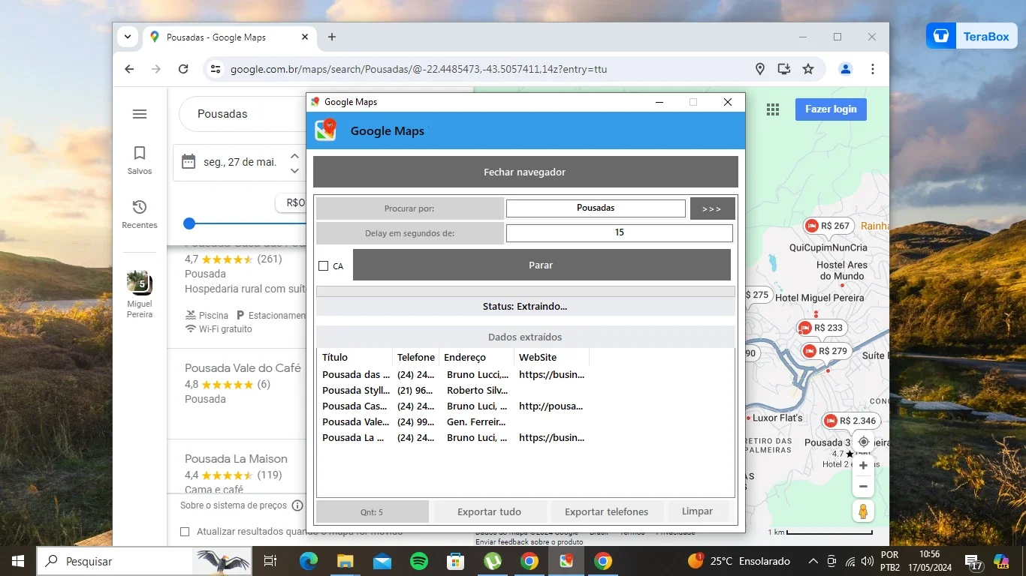The image size is (1026, 576).
Task: Click the Fazer login button
Action: [831, 109]
